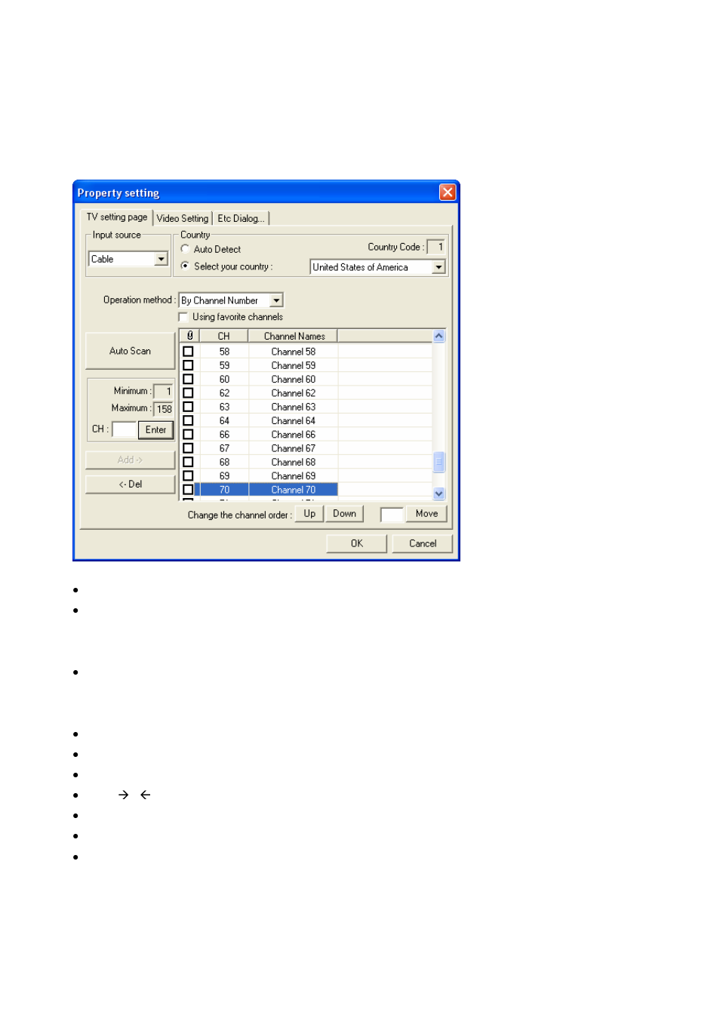
Task: Click the Add -> button
Action: [x=131, y=460]
